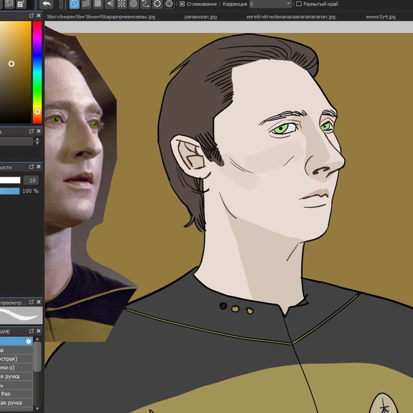Click the white brush size slider bar
The width and height of the screenshot is (413, 413).
(10, 180)
